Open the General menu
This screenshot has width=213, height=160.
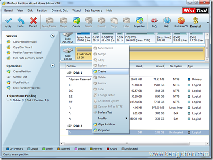coord(9,10)
